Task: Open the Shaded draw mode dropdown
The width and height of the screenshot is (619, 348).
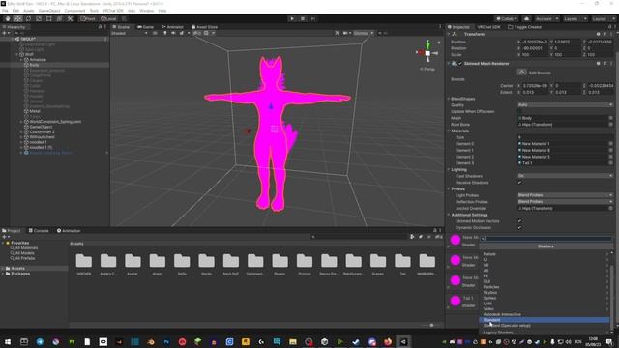Action: coord(130,33)
